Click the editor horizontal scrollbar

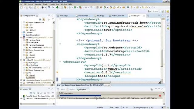(x=87, y=82)
